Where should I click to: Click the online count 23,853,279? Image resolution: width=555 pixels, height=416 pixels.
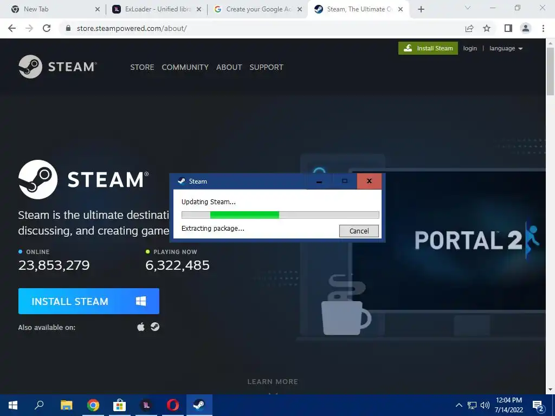pyautogui.click(x=54, y=265)
